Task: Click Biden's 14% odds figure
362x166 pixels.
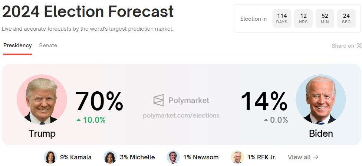Action: pyautogui.click(x=264, y=101)
